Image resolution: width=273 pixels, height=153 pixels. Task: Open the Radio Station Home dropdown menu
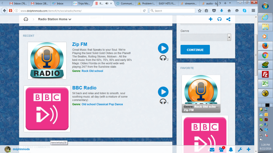coord(55,19)
